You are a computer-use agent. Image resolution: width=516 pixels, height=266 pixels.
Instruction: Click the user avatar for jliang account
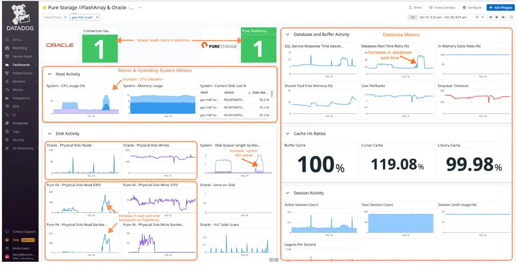[x=7, y=256]
